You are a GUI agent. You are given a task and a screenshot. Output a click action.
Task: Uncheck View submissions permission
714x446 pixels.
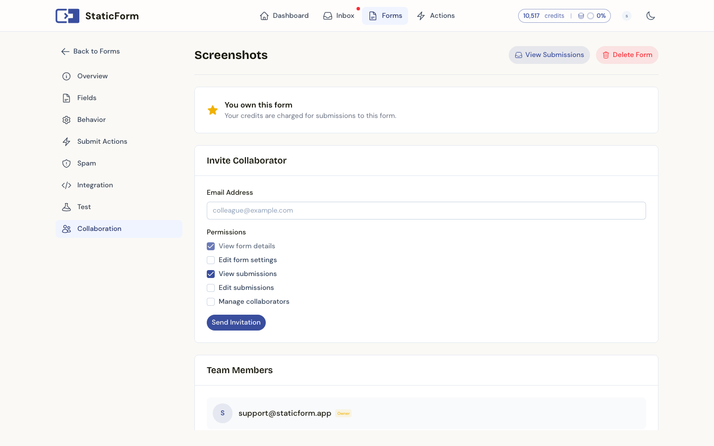(x=211, y=274)
